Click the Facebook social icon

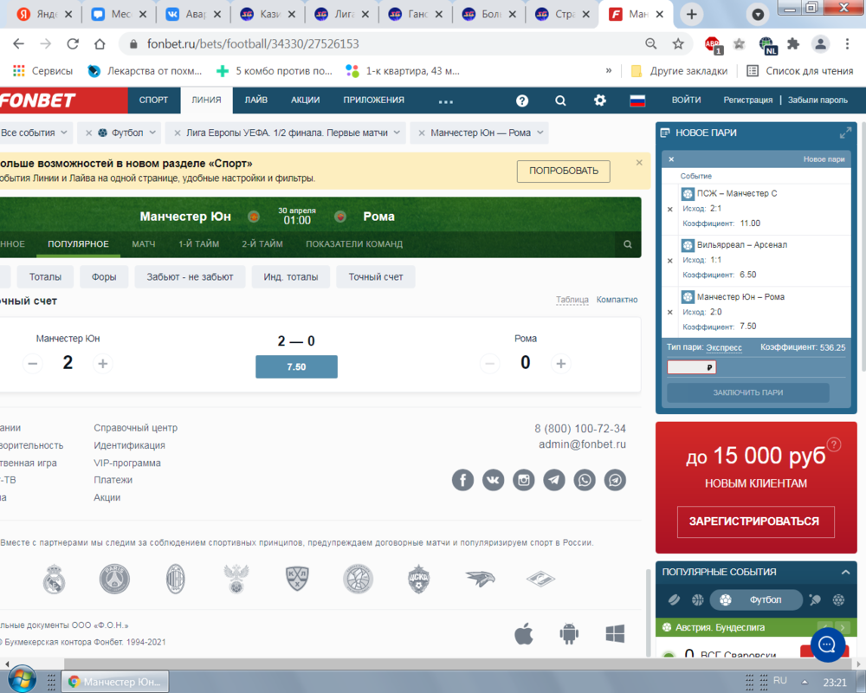coord(462,480)
